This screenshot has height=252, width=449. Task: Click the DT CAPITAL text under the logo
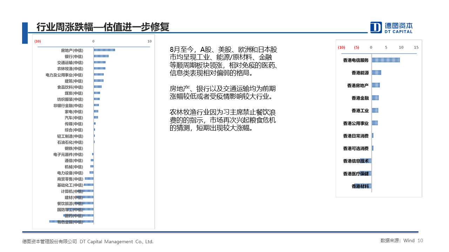(x=398, y=31)
